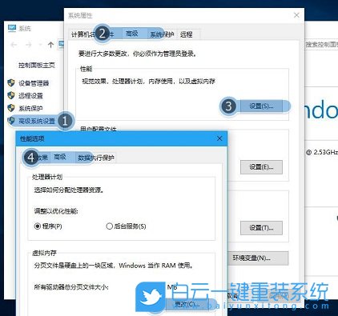Click 更改(C)... virtual memory button

187,305
